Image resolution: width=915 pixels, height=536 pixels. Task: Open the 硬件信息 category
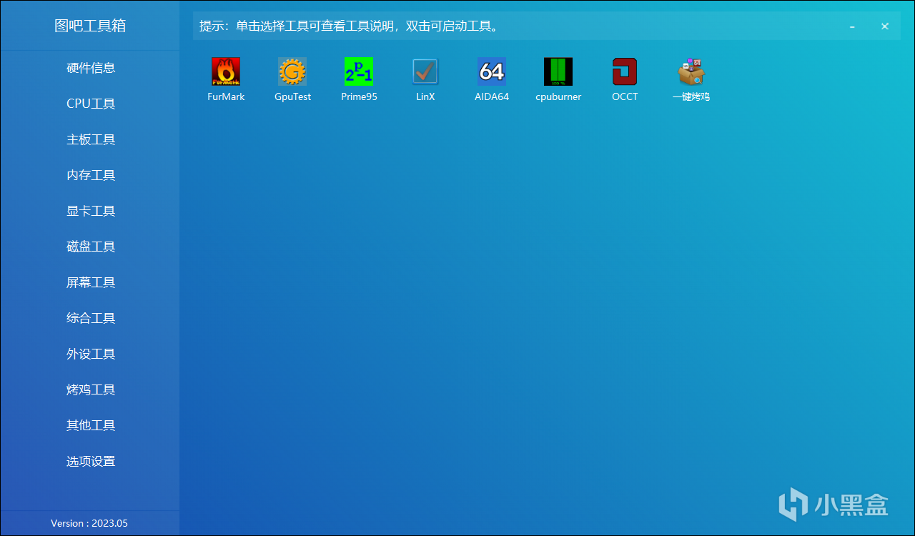point(91,68)
